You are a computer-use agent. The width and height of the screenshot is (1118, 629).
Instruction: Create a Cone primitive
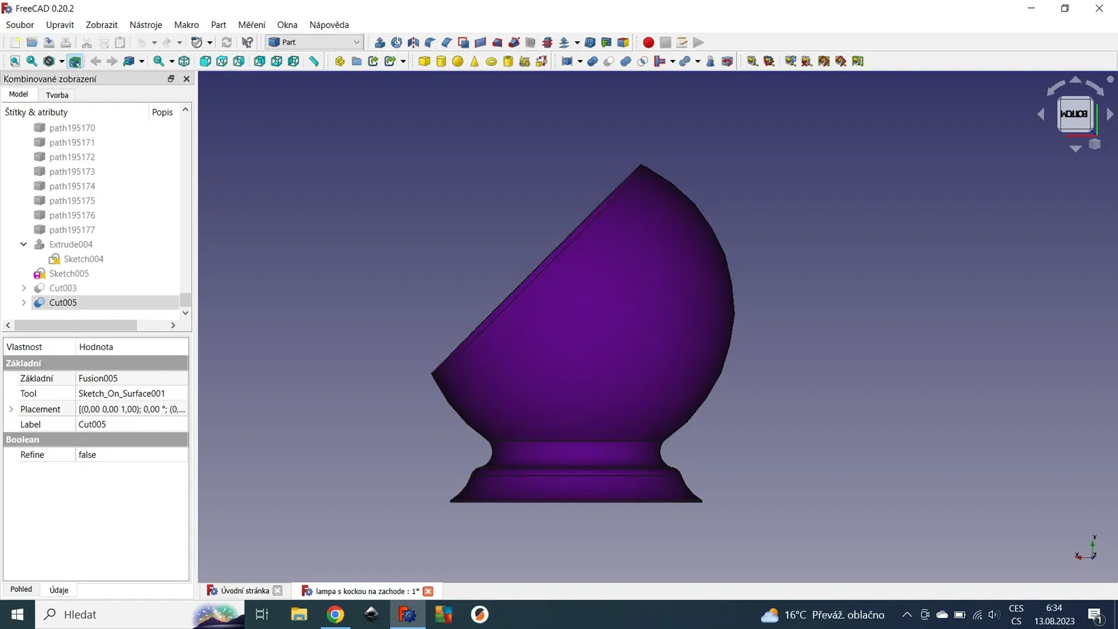point(474,62)
